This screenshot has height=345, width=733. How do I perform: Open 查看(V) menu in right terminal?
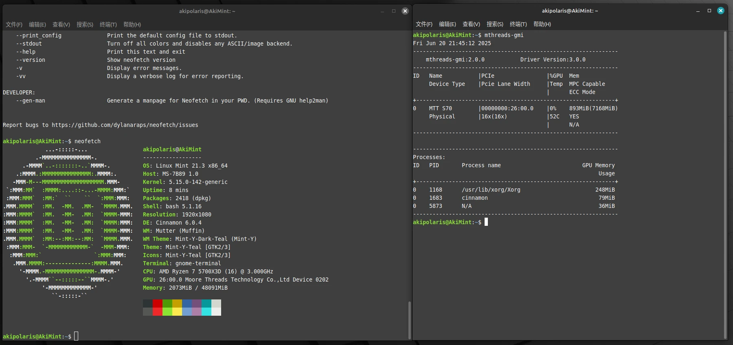point(471,24)
